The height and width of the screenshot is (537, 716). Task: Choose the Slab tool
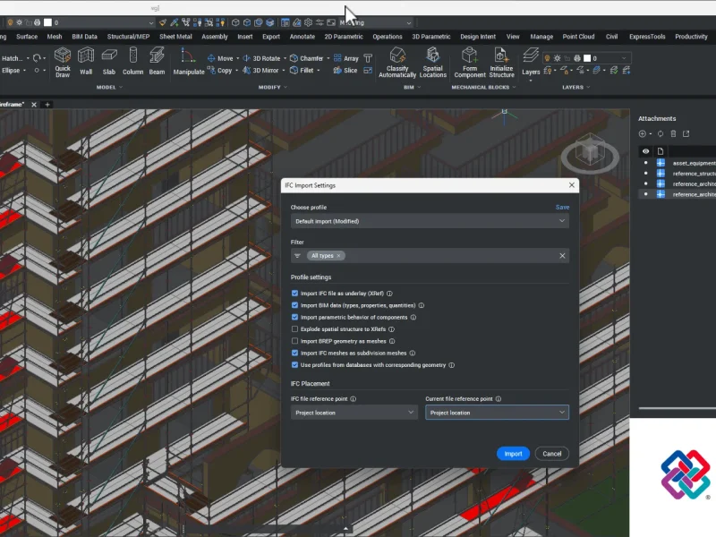(108, 62)
